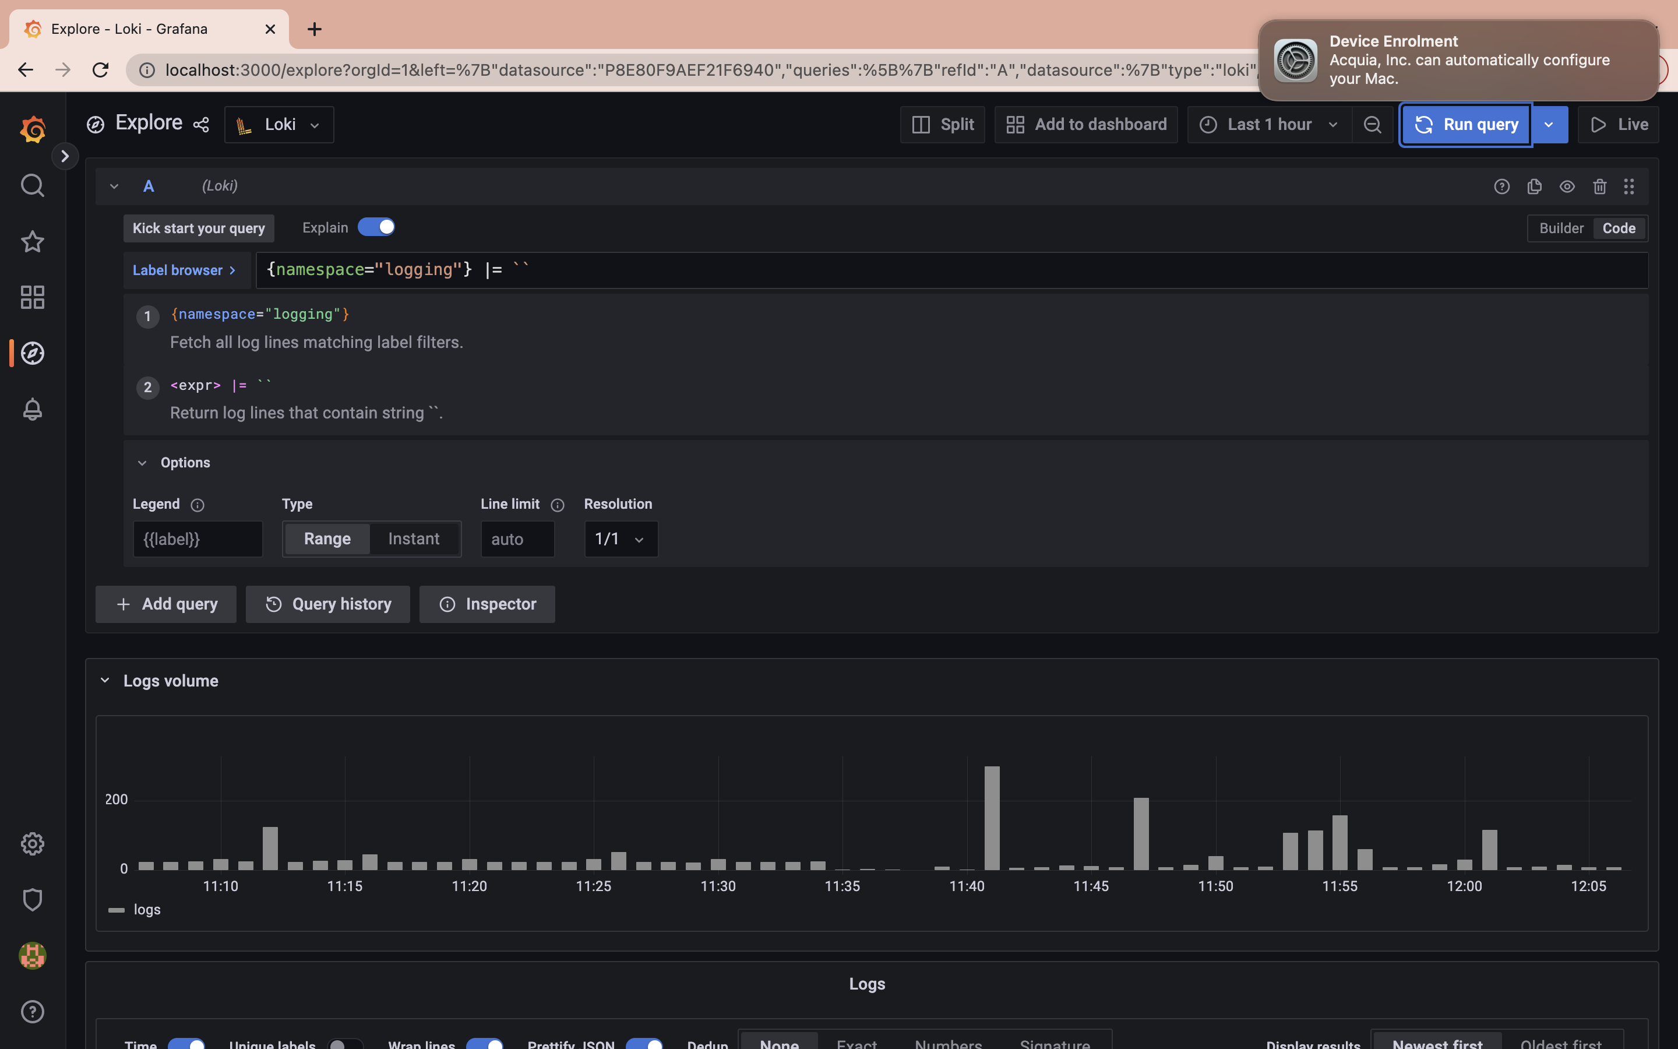
Task: Select Instant query type
Action: (x=413, y=539)
